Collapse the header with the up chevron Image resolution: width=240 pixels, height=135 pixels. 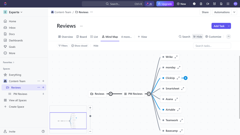tap(229, 37)
